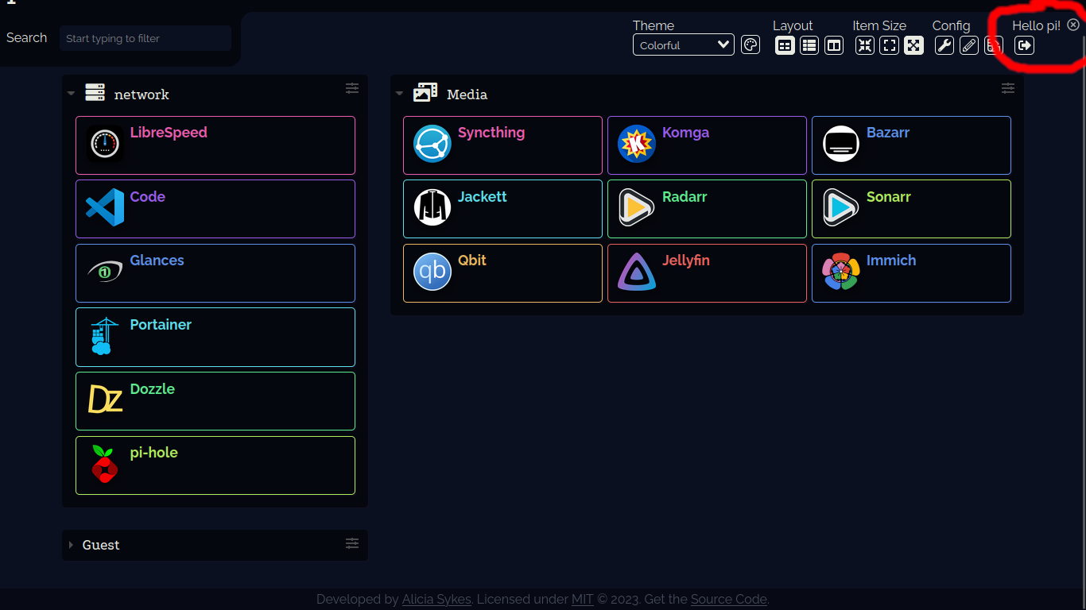
Task: Open the MIT license link
Action: tap(583, 600)
